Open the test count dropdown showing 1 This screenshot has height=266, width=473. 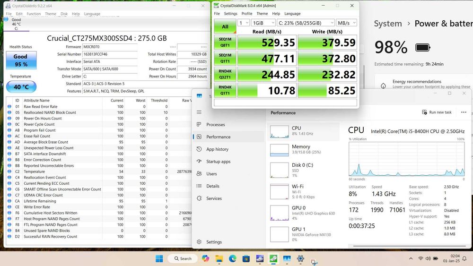244,23
